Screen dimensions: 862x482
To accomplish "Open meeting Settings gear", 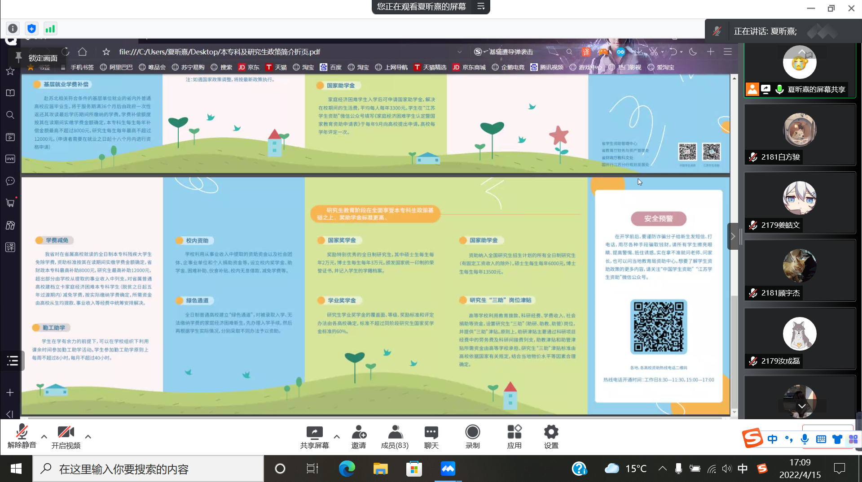I will tap(551, 433).
